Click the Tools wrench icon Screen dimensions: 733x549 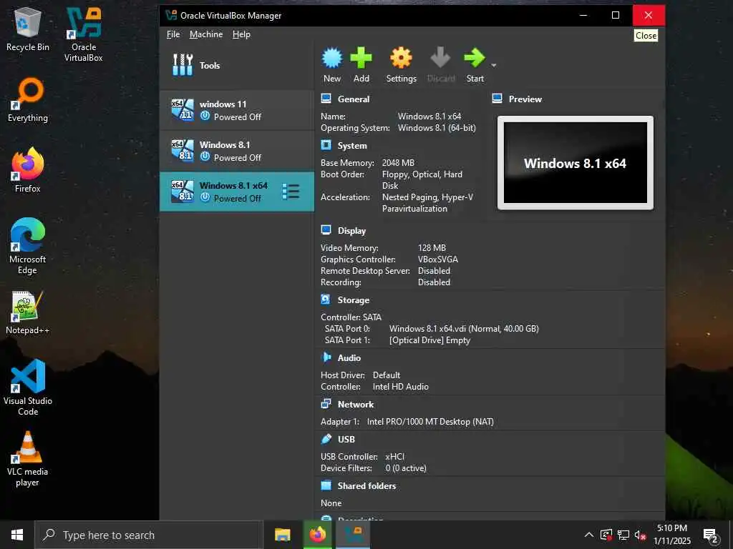point(183,65)
